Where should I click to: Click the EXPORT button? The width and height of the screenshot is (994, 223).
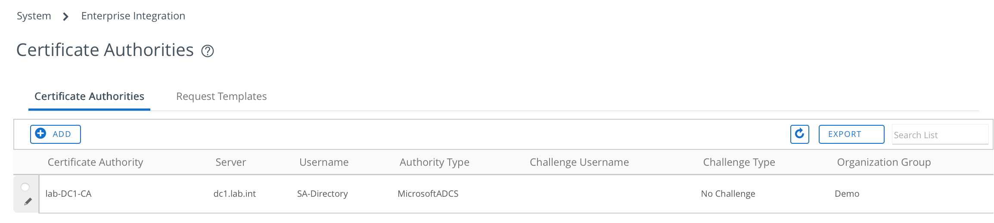851,134
